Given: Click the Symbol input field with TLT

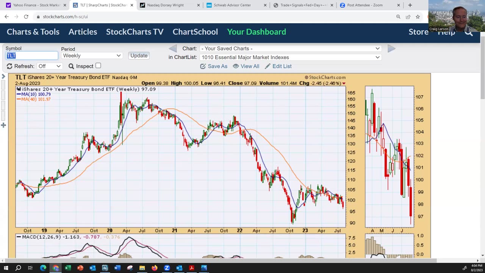Looking at the screenshot, I should tap(32, 56).
